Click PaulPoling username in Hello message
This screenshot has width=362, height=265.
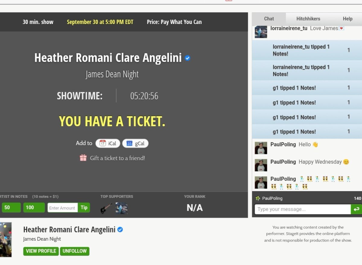coord(283,145)
